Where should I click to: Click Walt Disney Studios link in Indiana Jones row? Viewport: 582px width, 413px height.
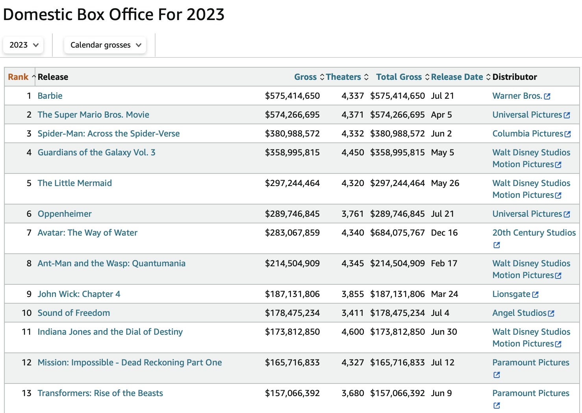click(x=531, y=337)
